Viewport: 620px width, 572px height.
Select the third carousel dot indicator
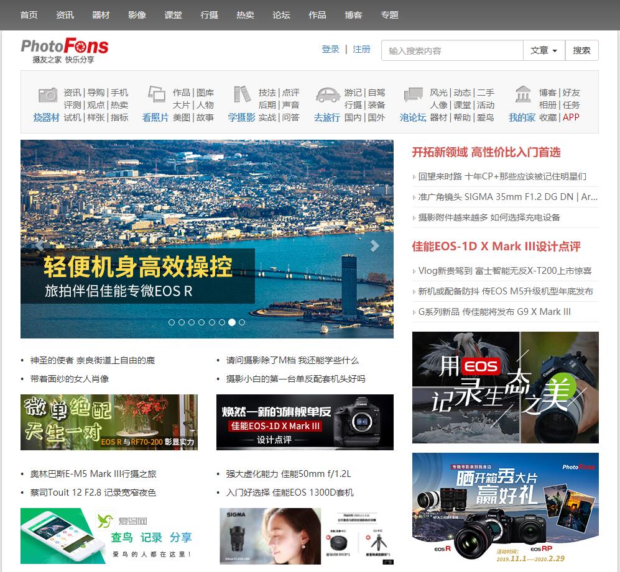(192, 322)
